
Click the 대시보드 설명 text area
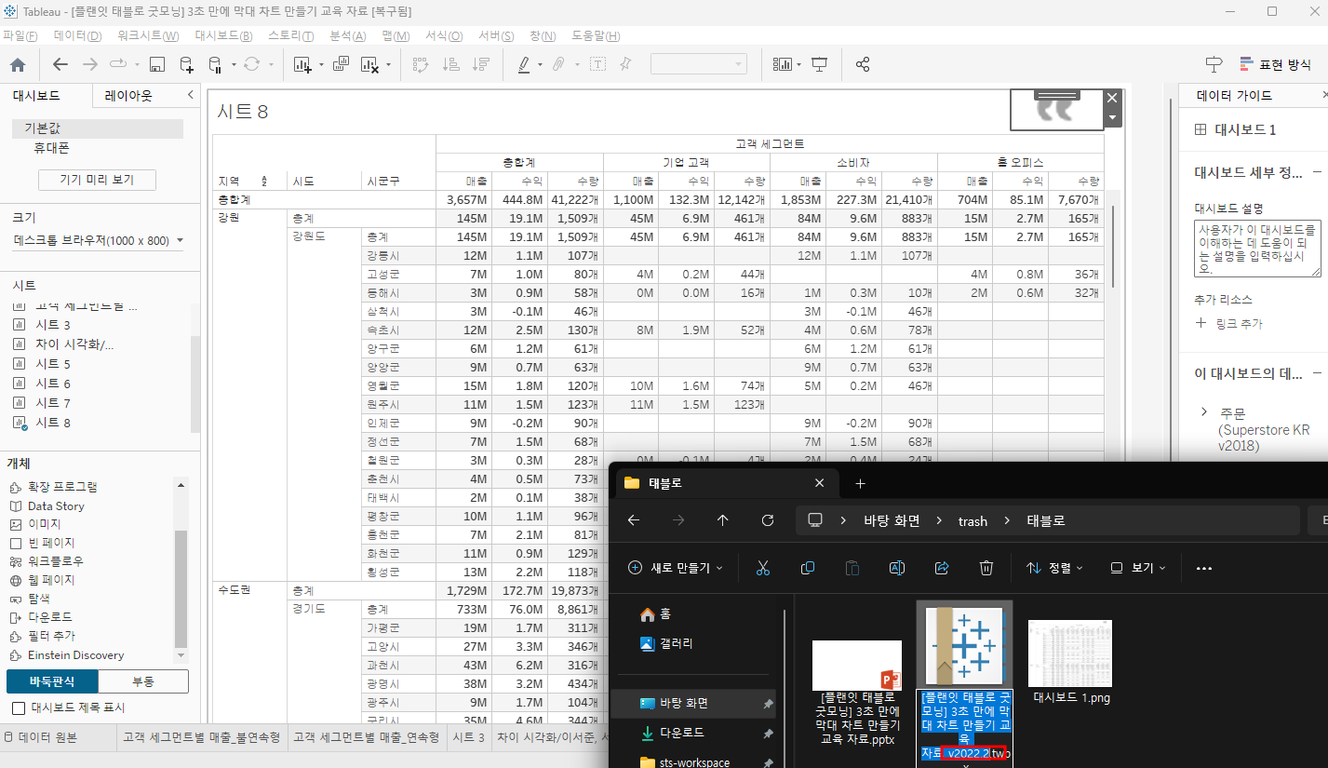pos(1257,248)
